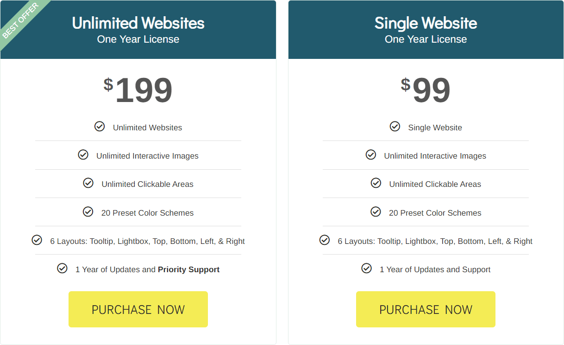Click checkmark for 6 Layouts in Single Website plan

tap(325, 240)
